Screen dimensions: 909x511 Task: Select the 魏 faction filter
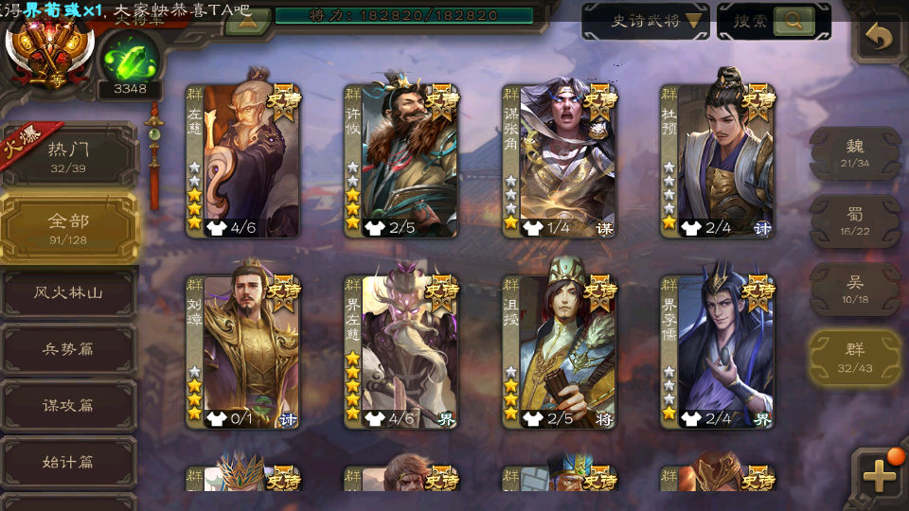pos(855,153)
